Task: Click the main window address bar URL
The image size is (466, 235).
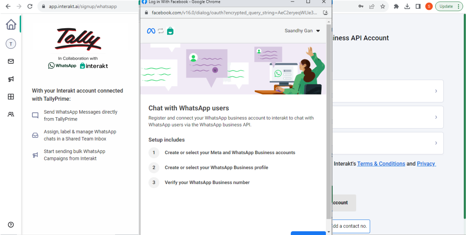Action: pos(83,6)
